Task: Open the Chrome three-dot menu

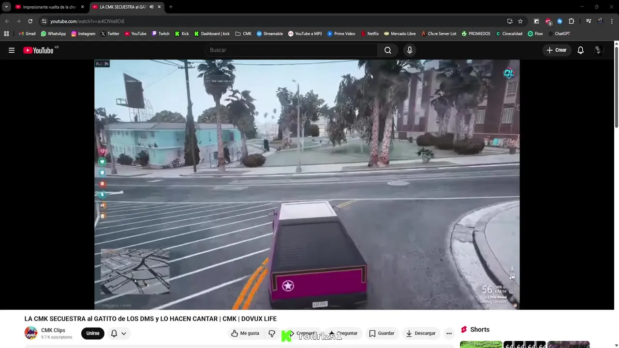Action: click(x=612, y=21)
